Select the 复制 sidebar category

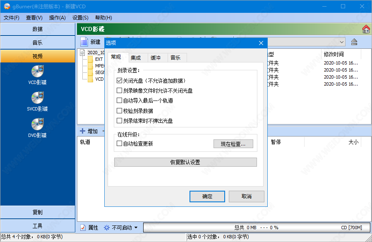38,212
